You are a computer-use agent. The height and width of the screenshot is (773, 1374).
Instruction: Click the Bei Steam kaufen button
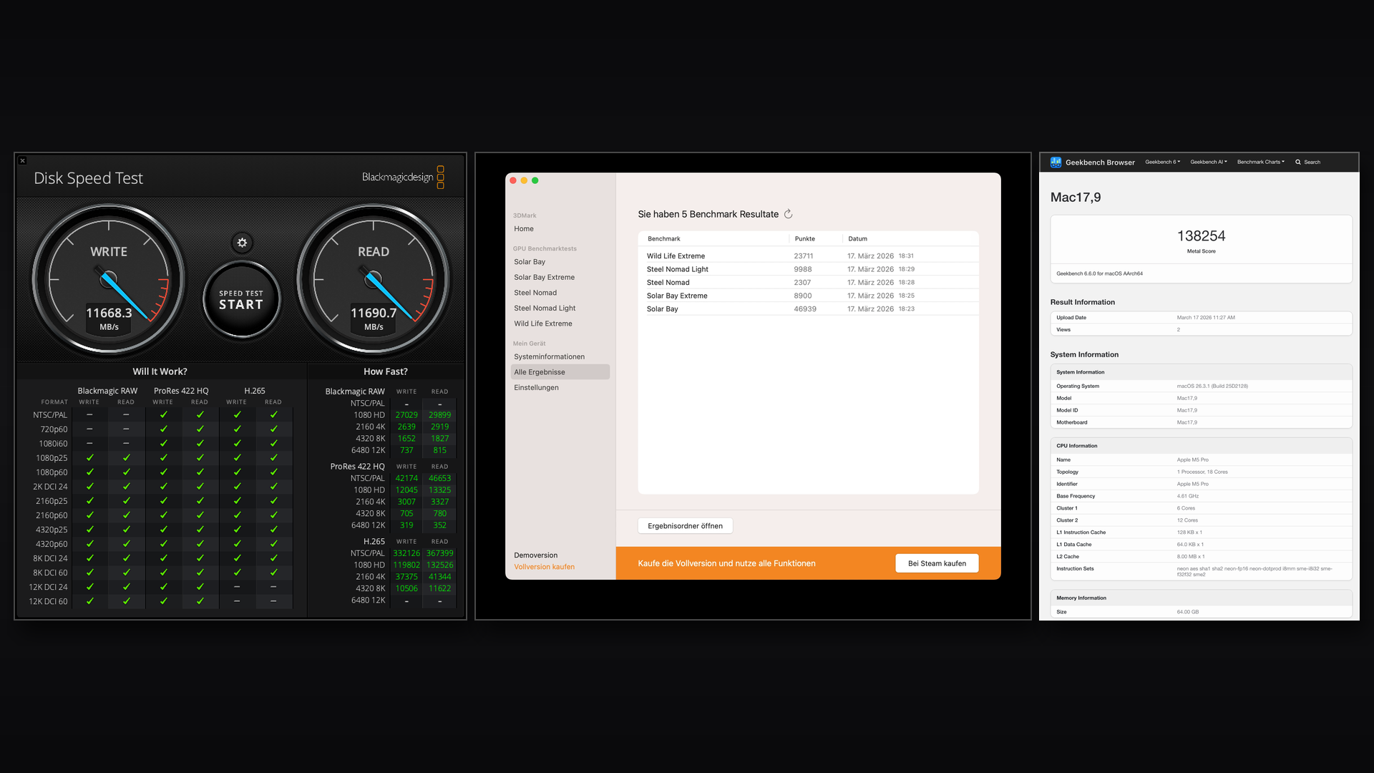[937, 563]
